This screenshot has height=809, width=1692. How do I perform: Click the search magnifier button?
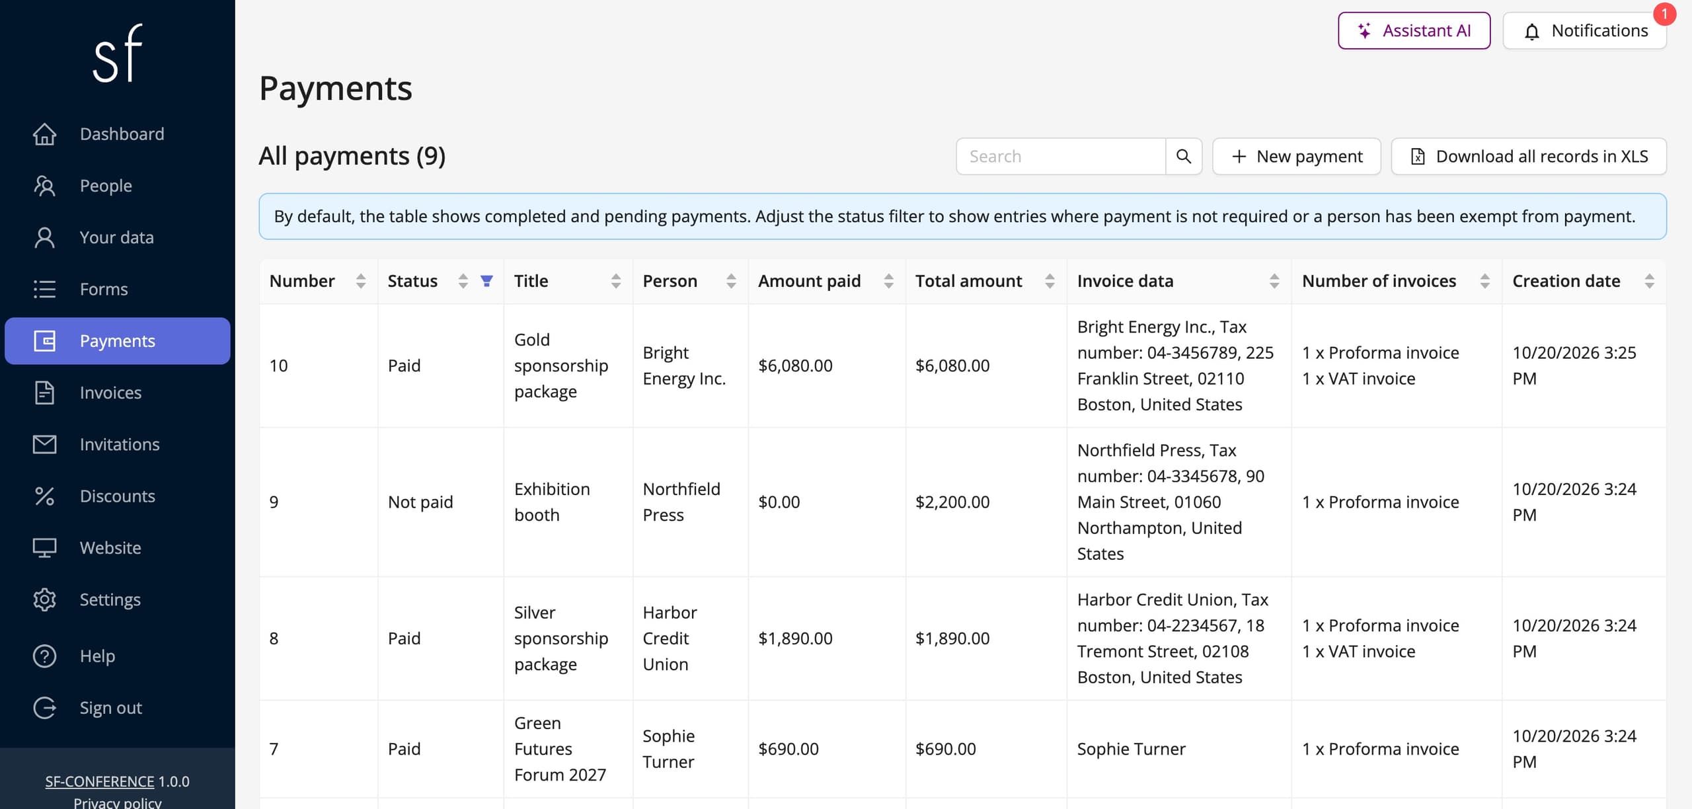coord(1184,156)
